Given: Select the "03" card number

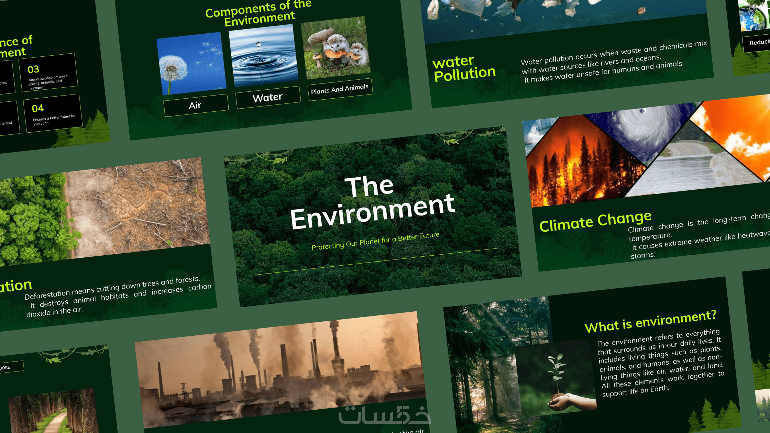Looking at the screenshot, I should pyautogui.click(x=33, y=69).
